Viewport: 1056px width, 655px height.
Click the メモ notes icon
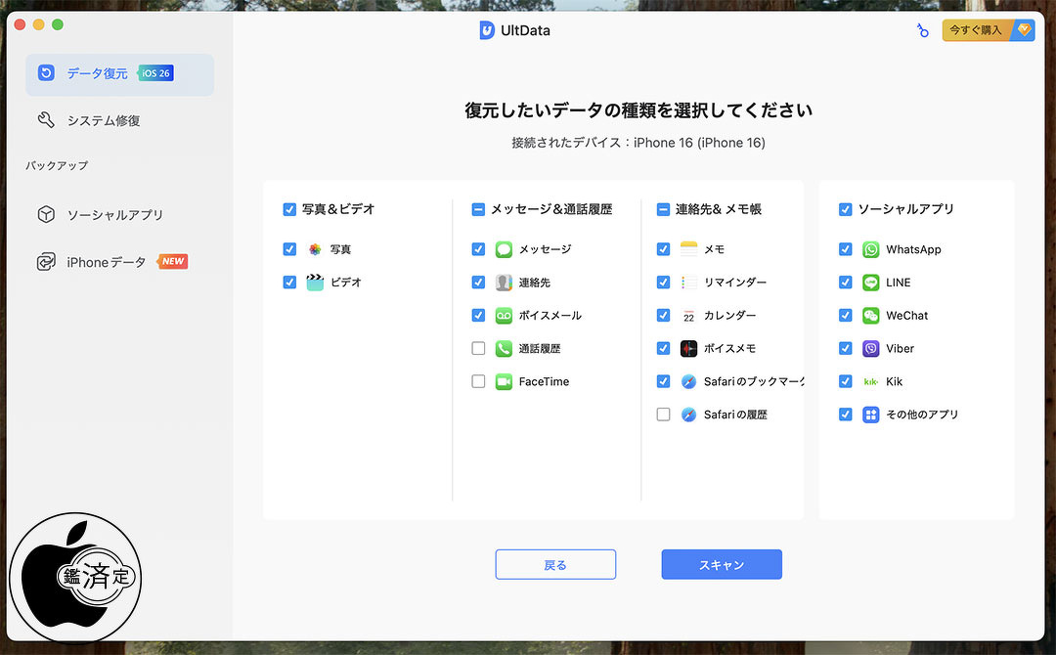tap(688, 249)
